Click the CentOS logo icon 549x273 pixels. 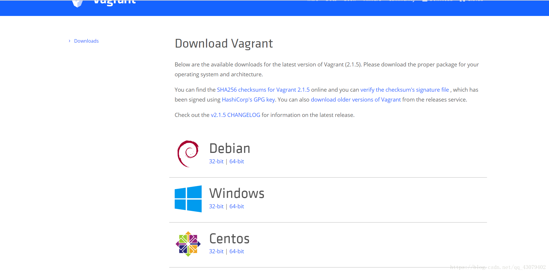188,244
